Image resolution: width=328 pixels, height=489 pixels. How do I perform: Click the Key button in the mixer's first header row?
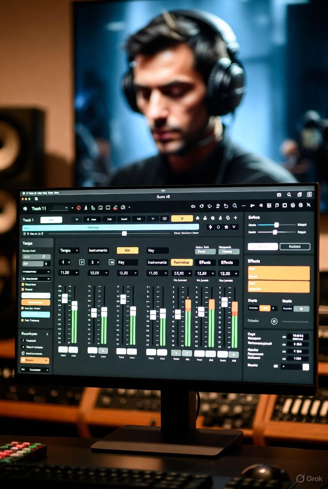[157, 250]
